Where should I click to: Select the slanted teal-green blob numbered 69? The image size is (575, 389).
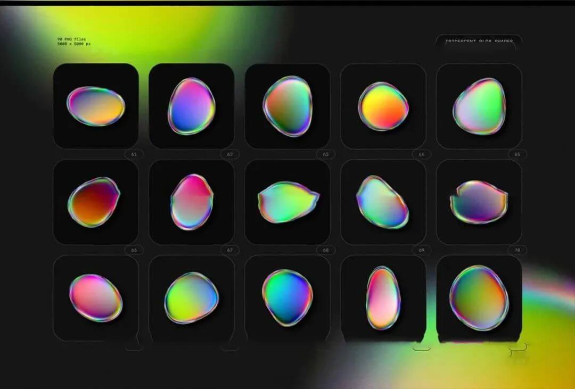[383, 202]
